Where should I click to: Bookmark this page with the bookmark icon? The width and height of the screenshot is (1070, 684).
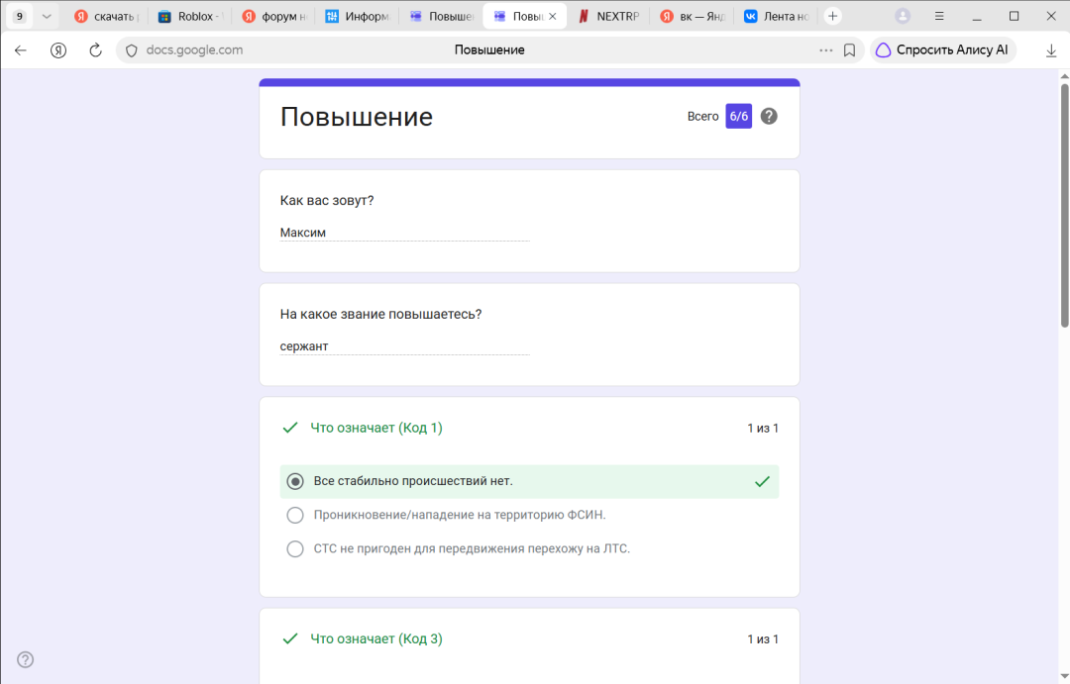coord(850,49)
